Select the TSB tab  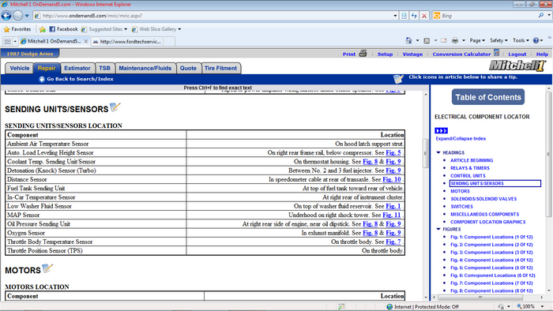point(104,68)
